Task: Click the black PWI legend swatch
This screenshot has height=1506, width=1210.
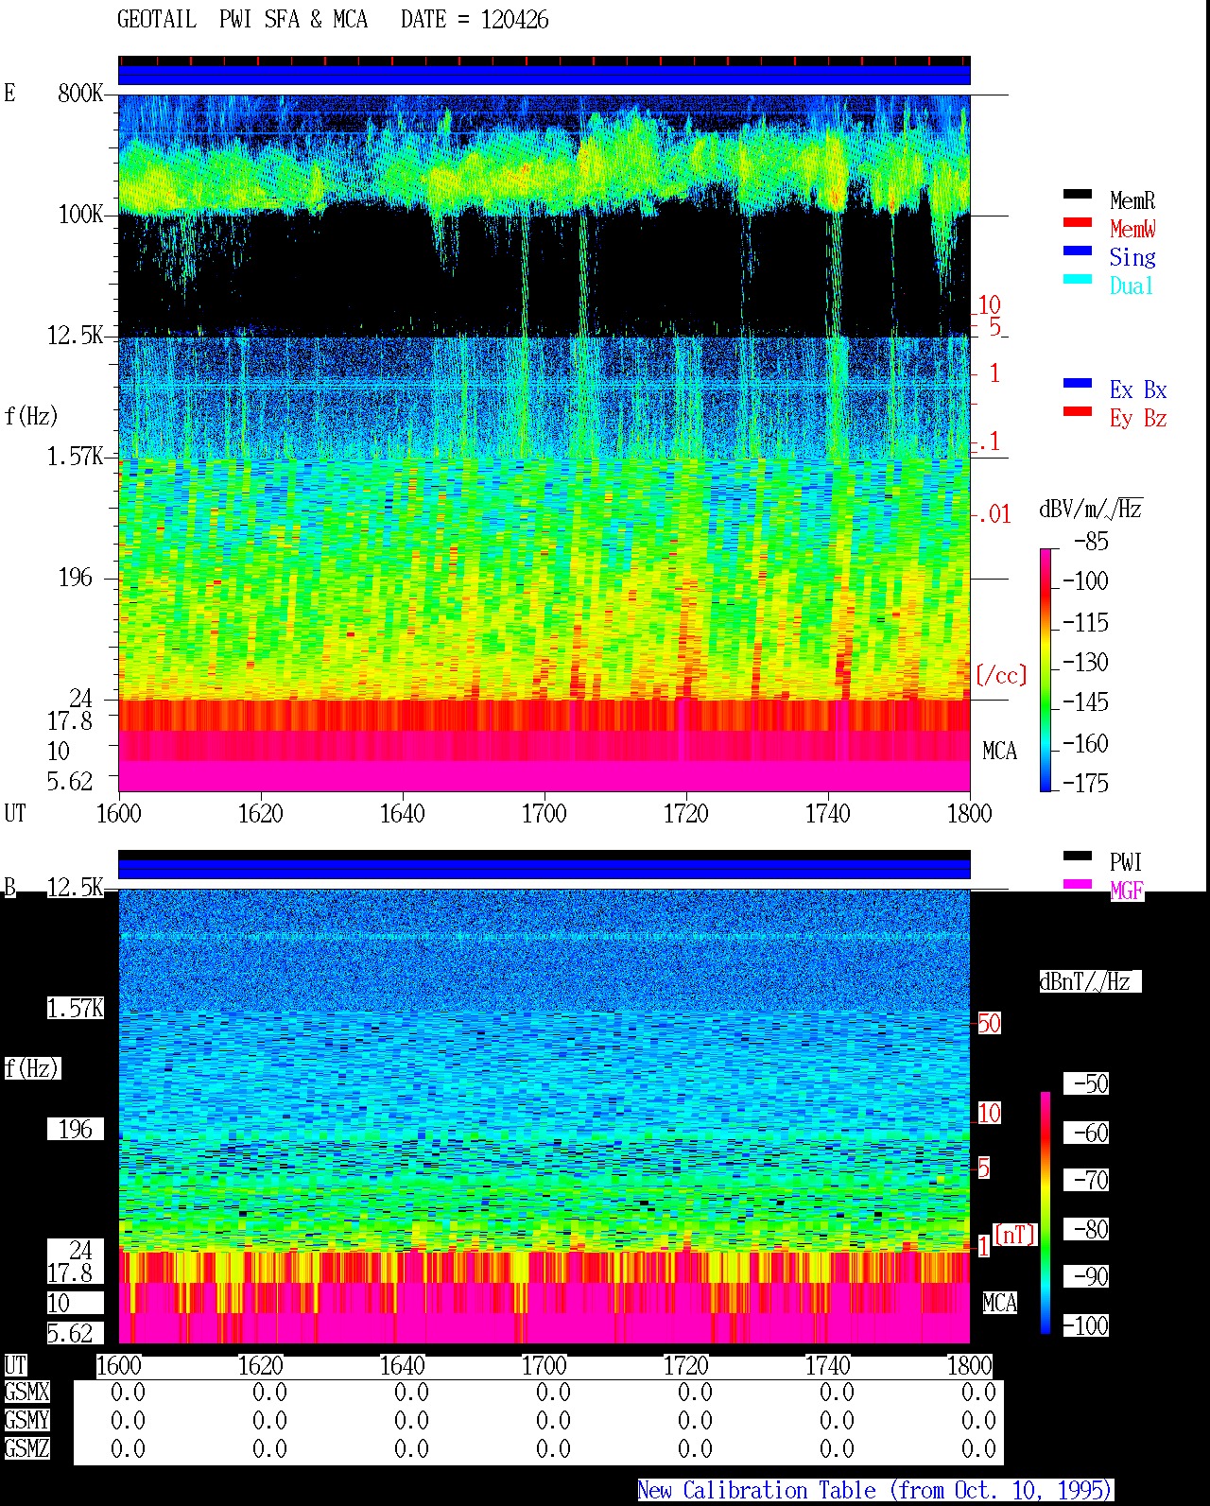Action: pyautogui.click(x=1078, y=856)
